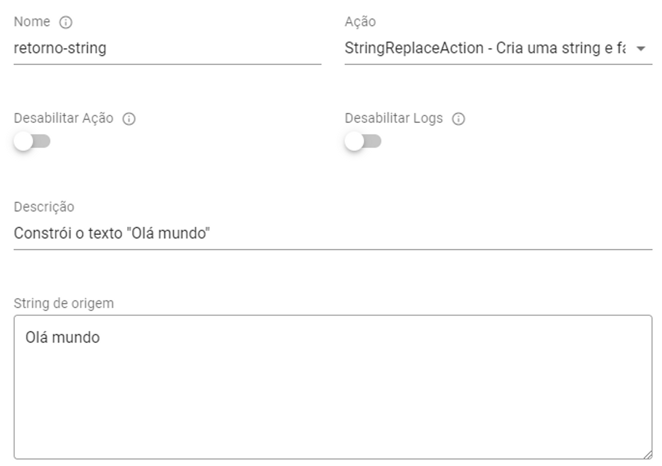
Task: Click the "Olá mundo" text in textarea
Action: (x=63, y=338)
